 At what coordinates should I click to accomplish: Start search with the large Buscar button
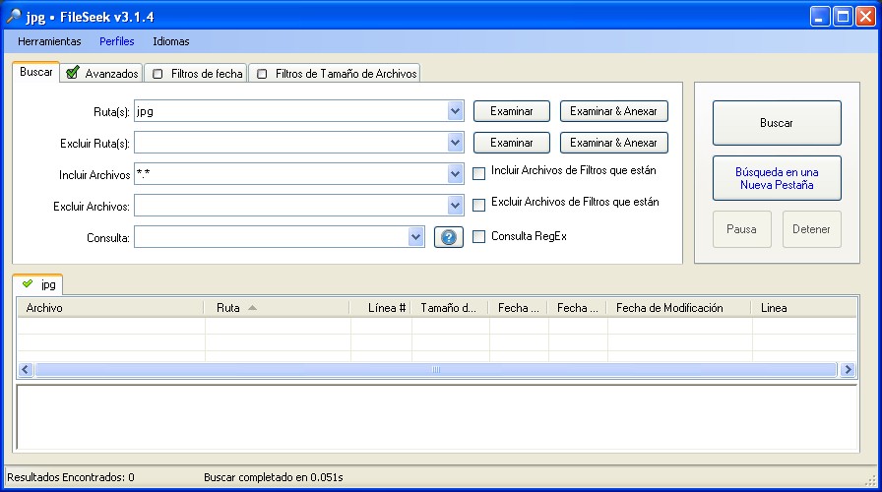(777, 123)
